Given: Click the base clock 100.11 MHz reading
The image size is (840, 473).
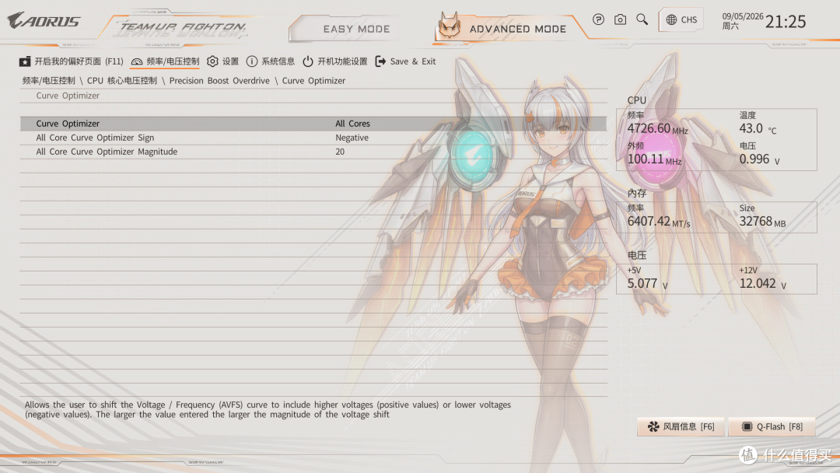Looking at the screenshot, I should point(654,159).
